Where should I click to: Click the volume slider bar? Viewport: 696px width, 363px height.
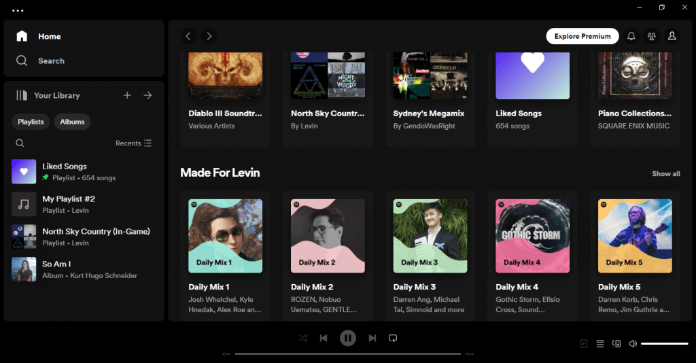pos(664,344)
